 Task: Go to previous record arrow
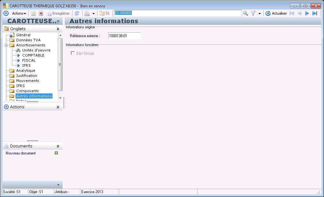tap(300, 13)
